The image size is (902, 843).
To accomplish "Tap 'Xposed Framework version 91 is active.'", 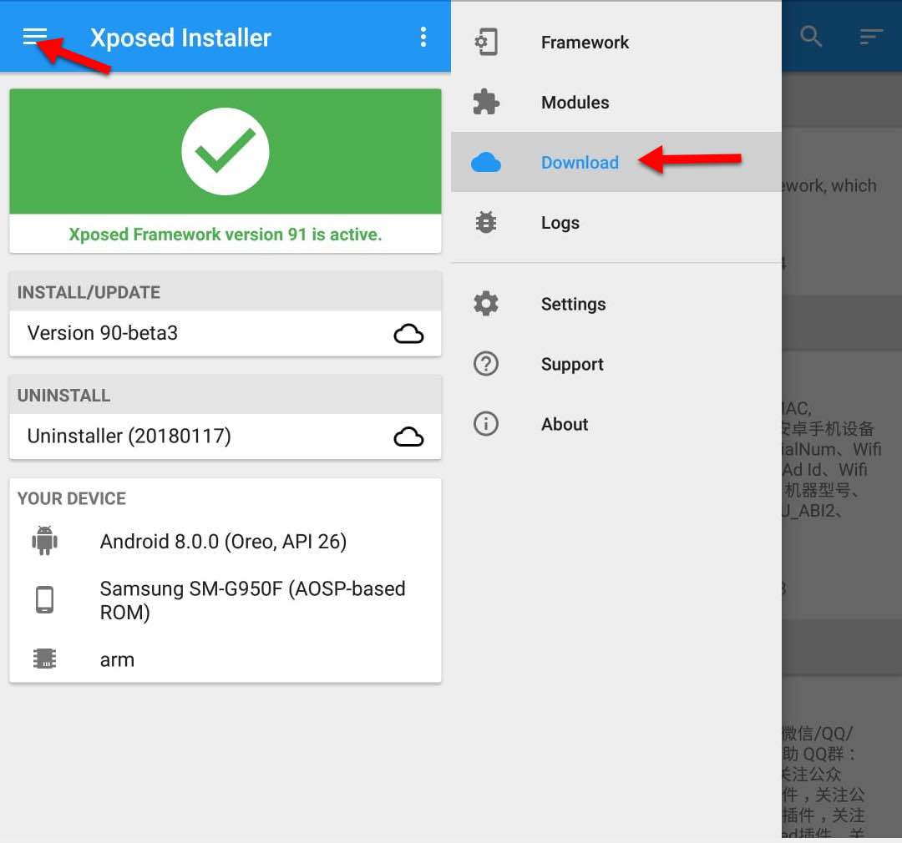I will click(x=225, y=235).
